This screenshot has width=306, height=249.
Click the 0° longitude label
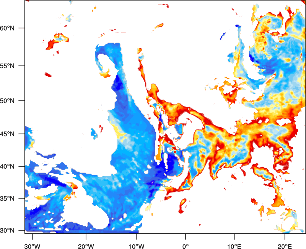(186, 246)
